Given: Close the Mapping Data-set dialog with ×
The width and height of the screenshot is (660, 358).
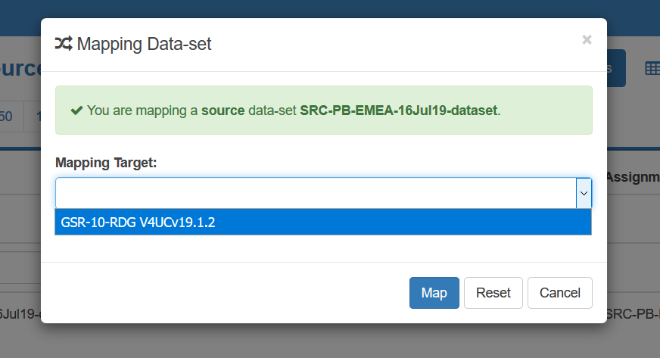Looking at the screenshot, I should click(x=587, y=40).
